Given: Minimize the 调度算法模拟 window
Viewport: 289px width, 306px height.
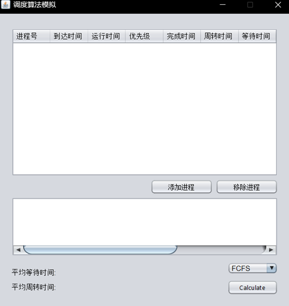Looking at the screenshot, I should click(222, 5).
